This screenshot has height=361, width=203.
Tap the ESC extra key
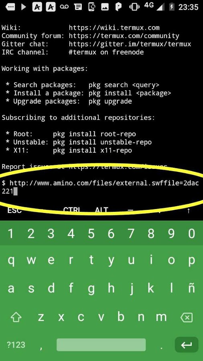pyautogui.click(x=14, y=210)
